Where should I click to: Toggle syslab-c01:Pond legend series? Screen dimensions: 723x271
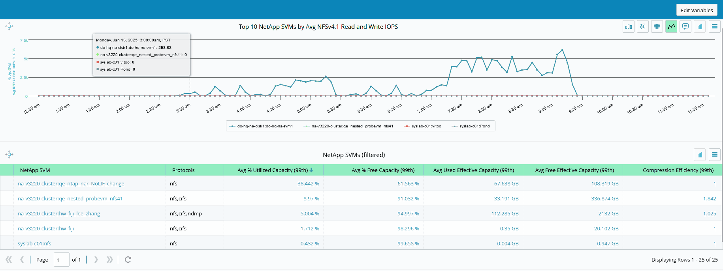click(x=471, y=126)
